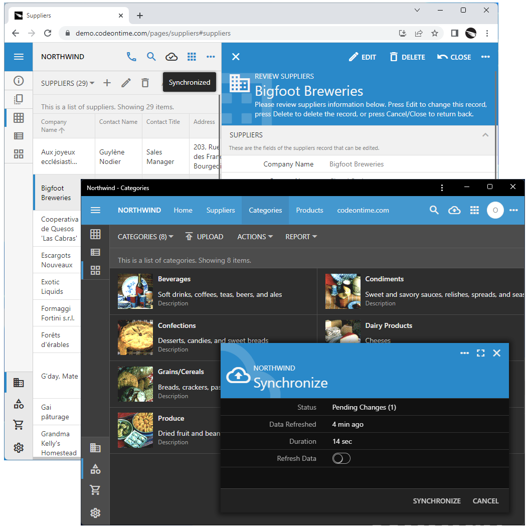The height and width of the screenshot is (529, 529).
Task: Click Edit button for Bigfoot Breweries
Action: click(363, 57)
